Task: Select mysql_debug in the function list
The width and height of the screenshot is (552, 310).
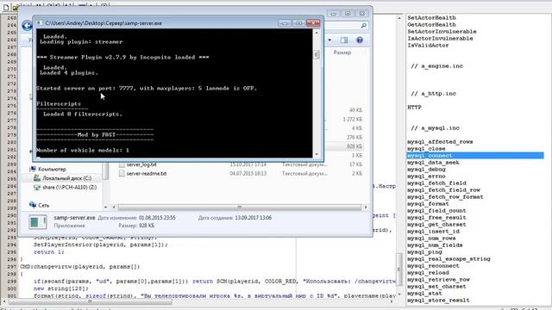Action: coord(426,170)
